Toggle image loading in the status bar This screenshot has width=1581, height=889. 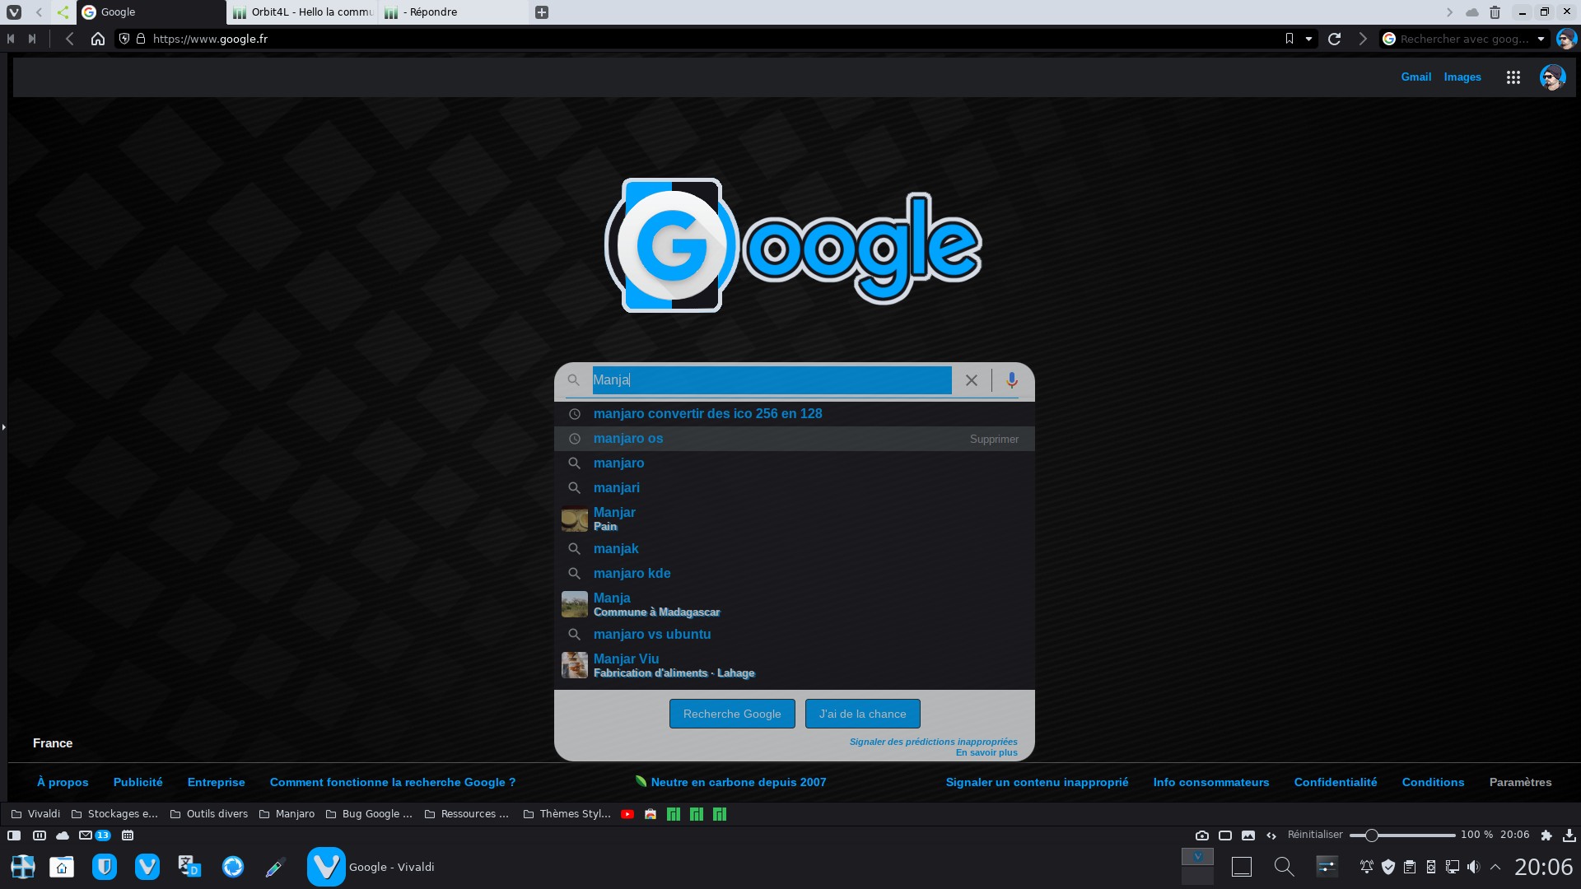[x=1248, y=835]
